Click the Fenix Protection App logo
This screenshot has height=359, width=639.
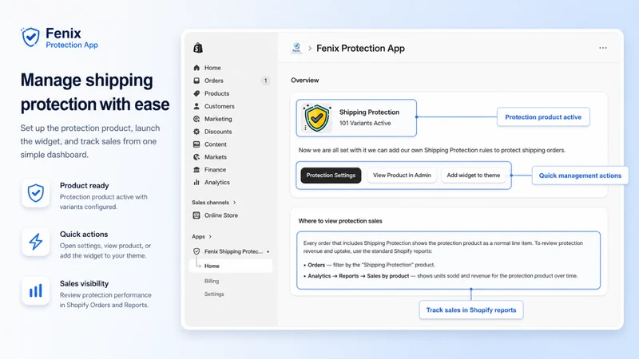59,37
